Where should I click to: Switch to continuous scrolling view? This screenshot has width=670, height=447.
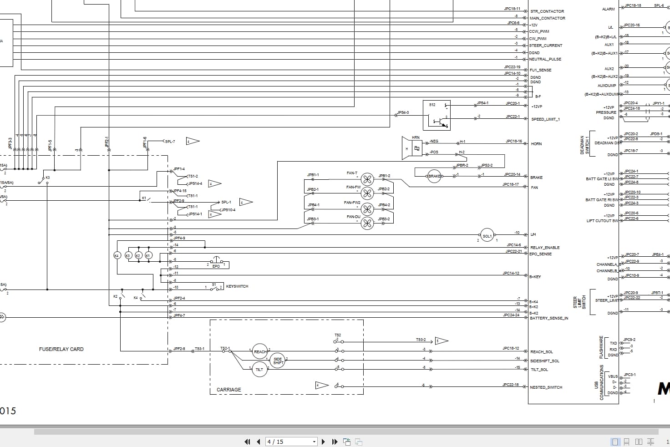(x=627, y=442)
